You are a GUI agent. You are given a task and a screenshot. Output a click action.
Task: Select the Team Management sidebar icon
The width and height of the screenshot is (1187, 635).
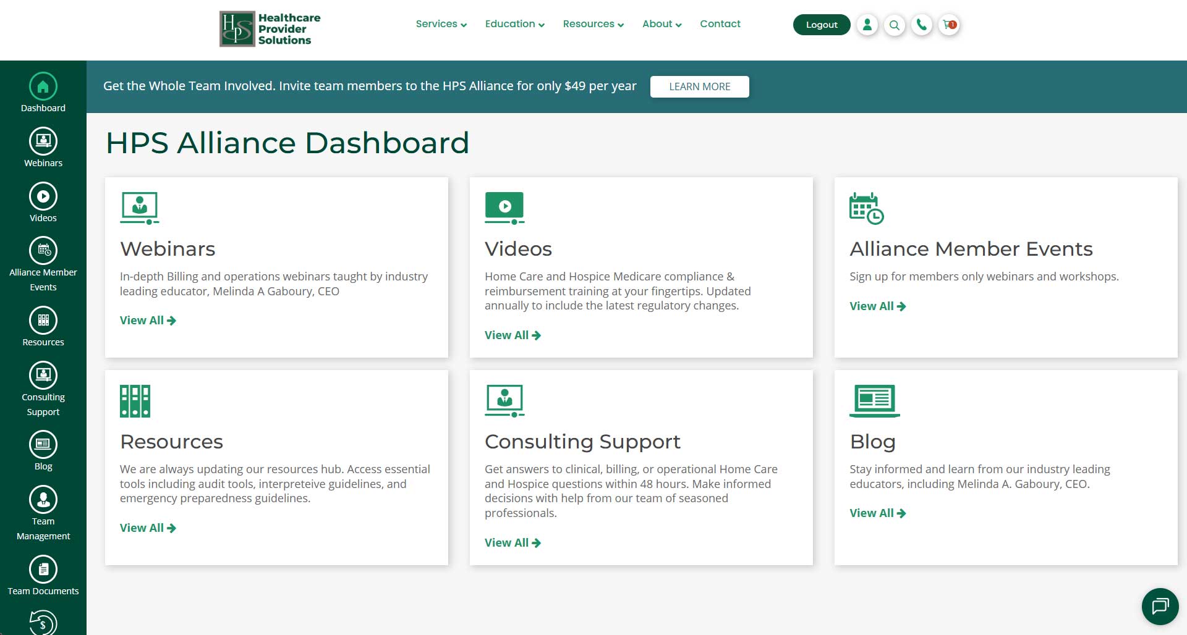pos(43,498)
